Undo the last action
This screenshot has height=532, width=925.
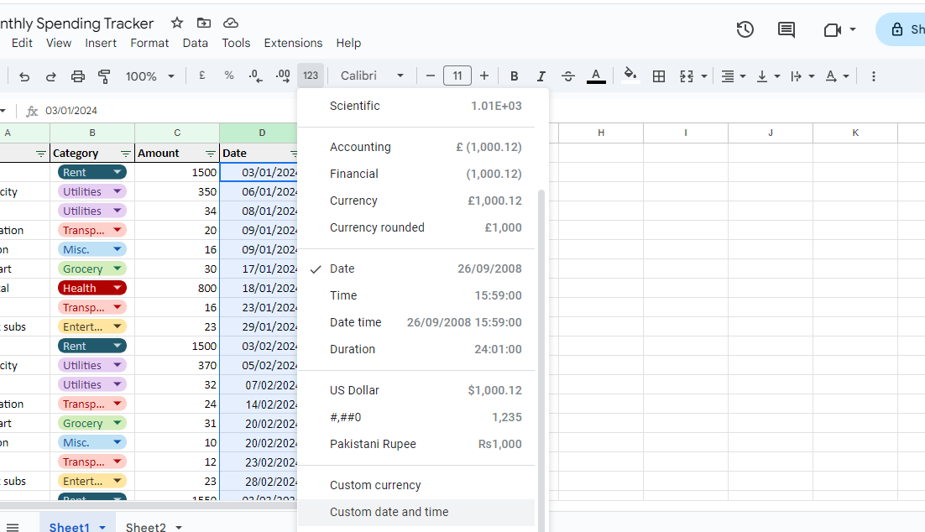(x=24, y=76)
